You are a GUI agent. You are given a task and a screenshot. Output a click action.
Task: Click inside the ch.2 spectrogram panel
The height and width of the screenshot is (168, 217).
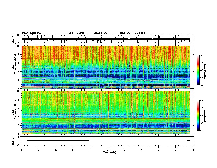(x=106, y=113)
